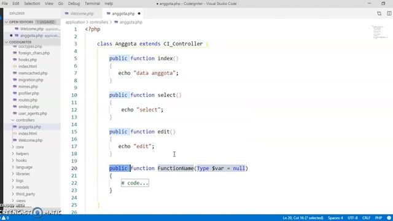Open hooks.php in explorer
393x221 pixels.
(x=28, y=60)
